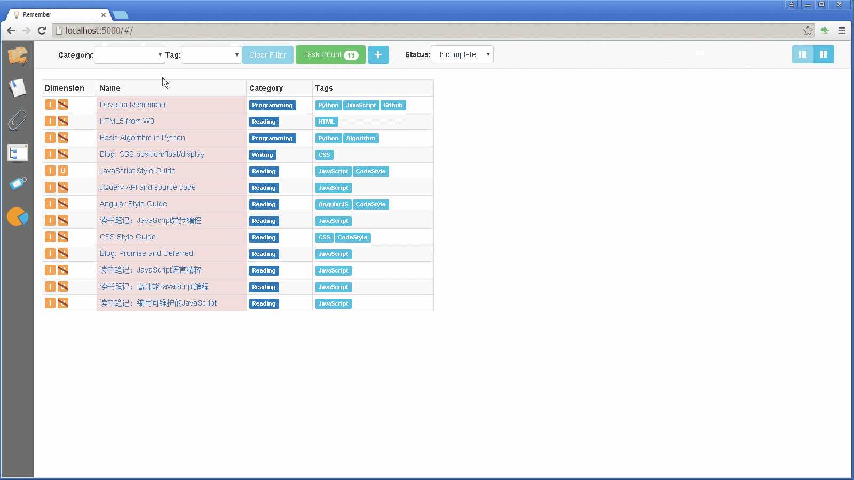Open the Chrome hamburger menu
The height and width of the screenshot is (480, 854).
pos(842,30)
